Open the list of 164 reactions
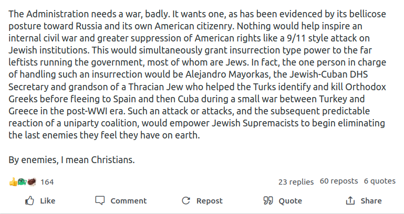The image size is (404, 214). coord(47,182)
